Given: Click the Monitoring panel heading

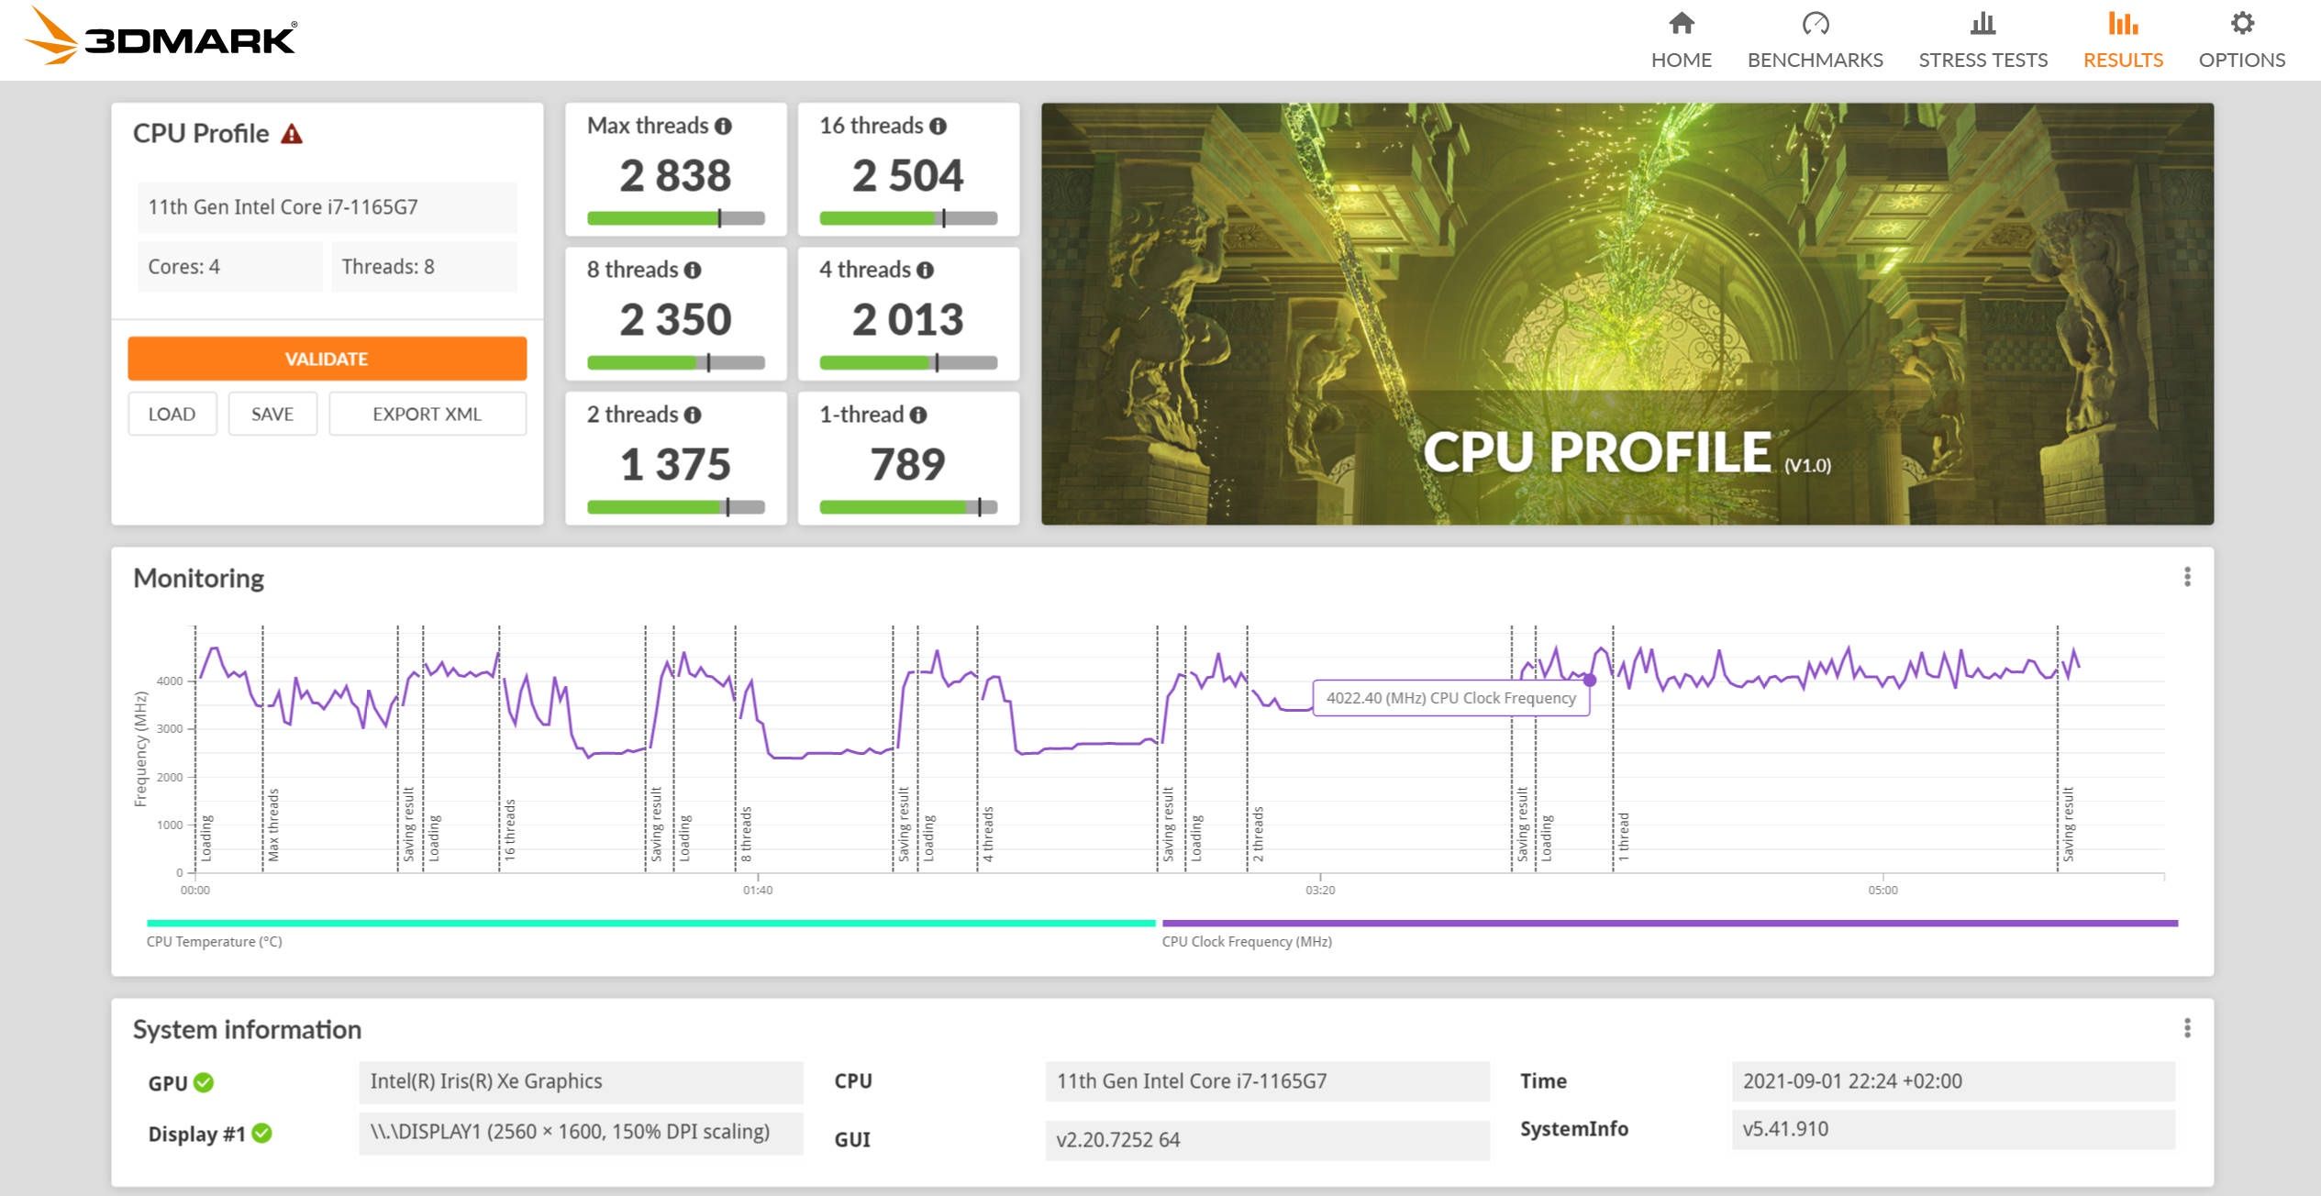Looking at the screenshot, I should (198, 578).
